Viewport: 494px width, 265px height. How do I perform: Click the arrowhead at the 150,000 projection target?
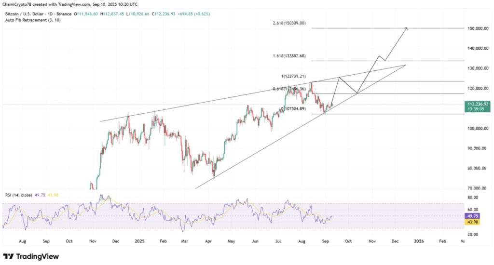click(x=406, y=28)
